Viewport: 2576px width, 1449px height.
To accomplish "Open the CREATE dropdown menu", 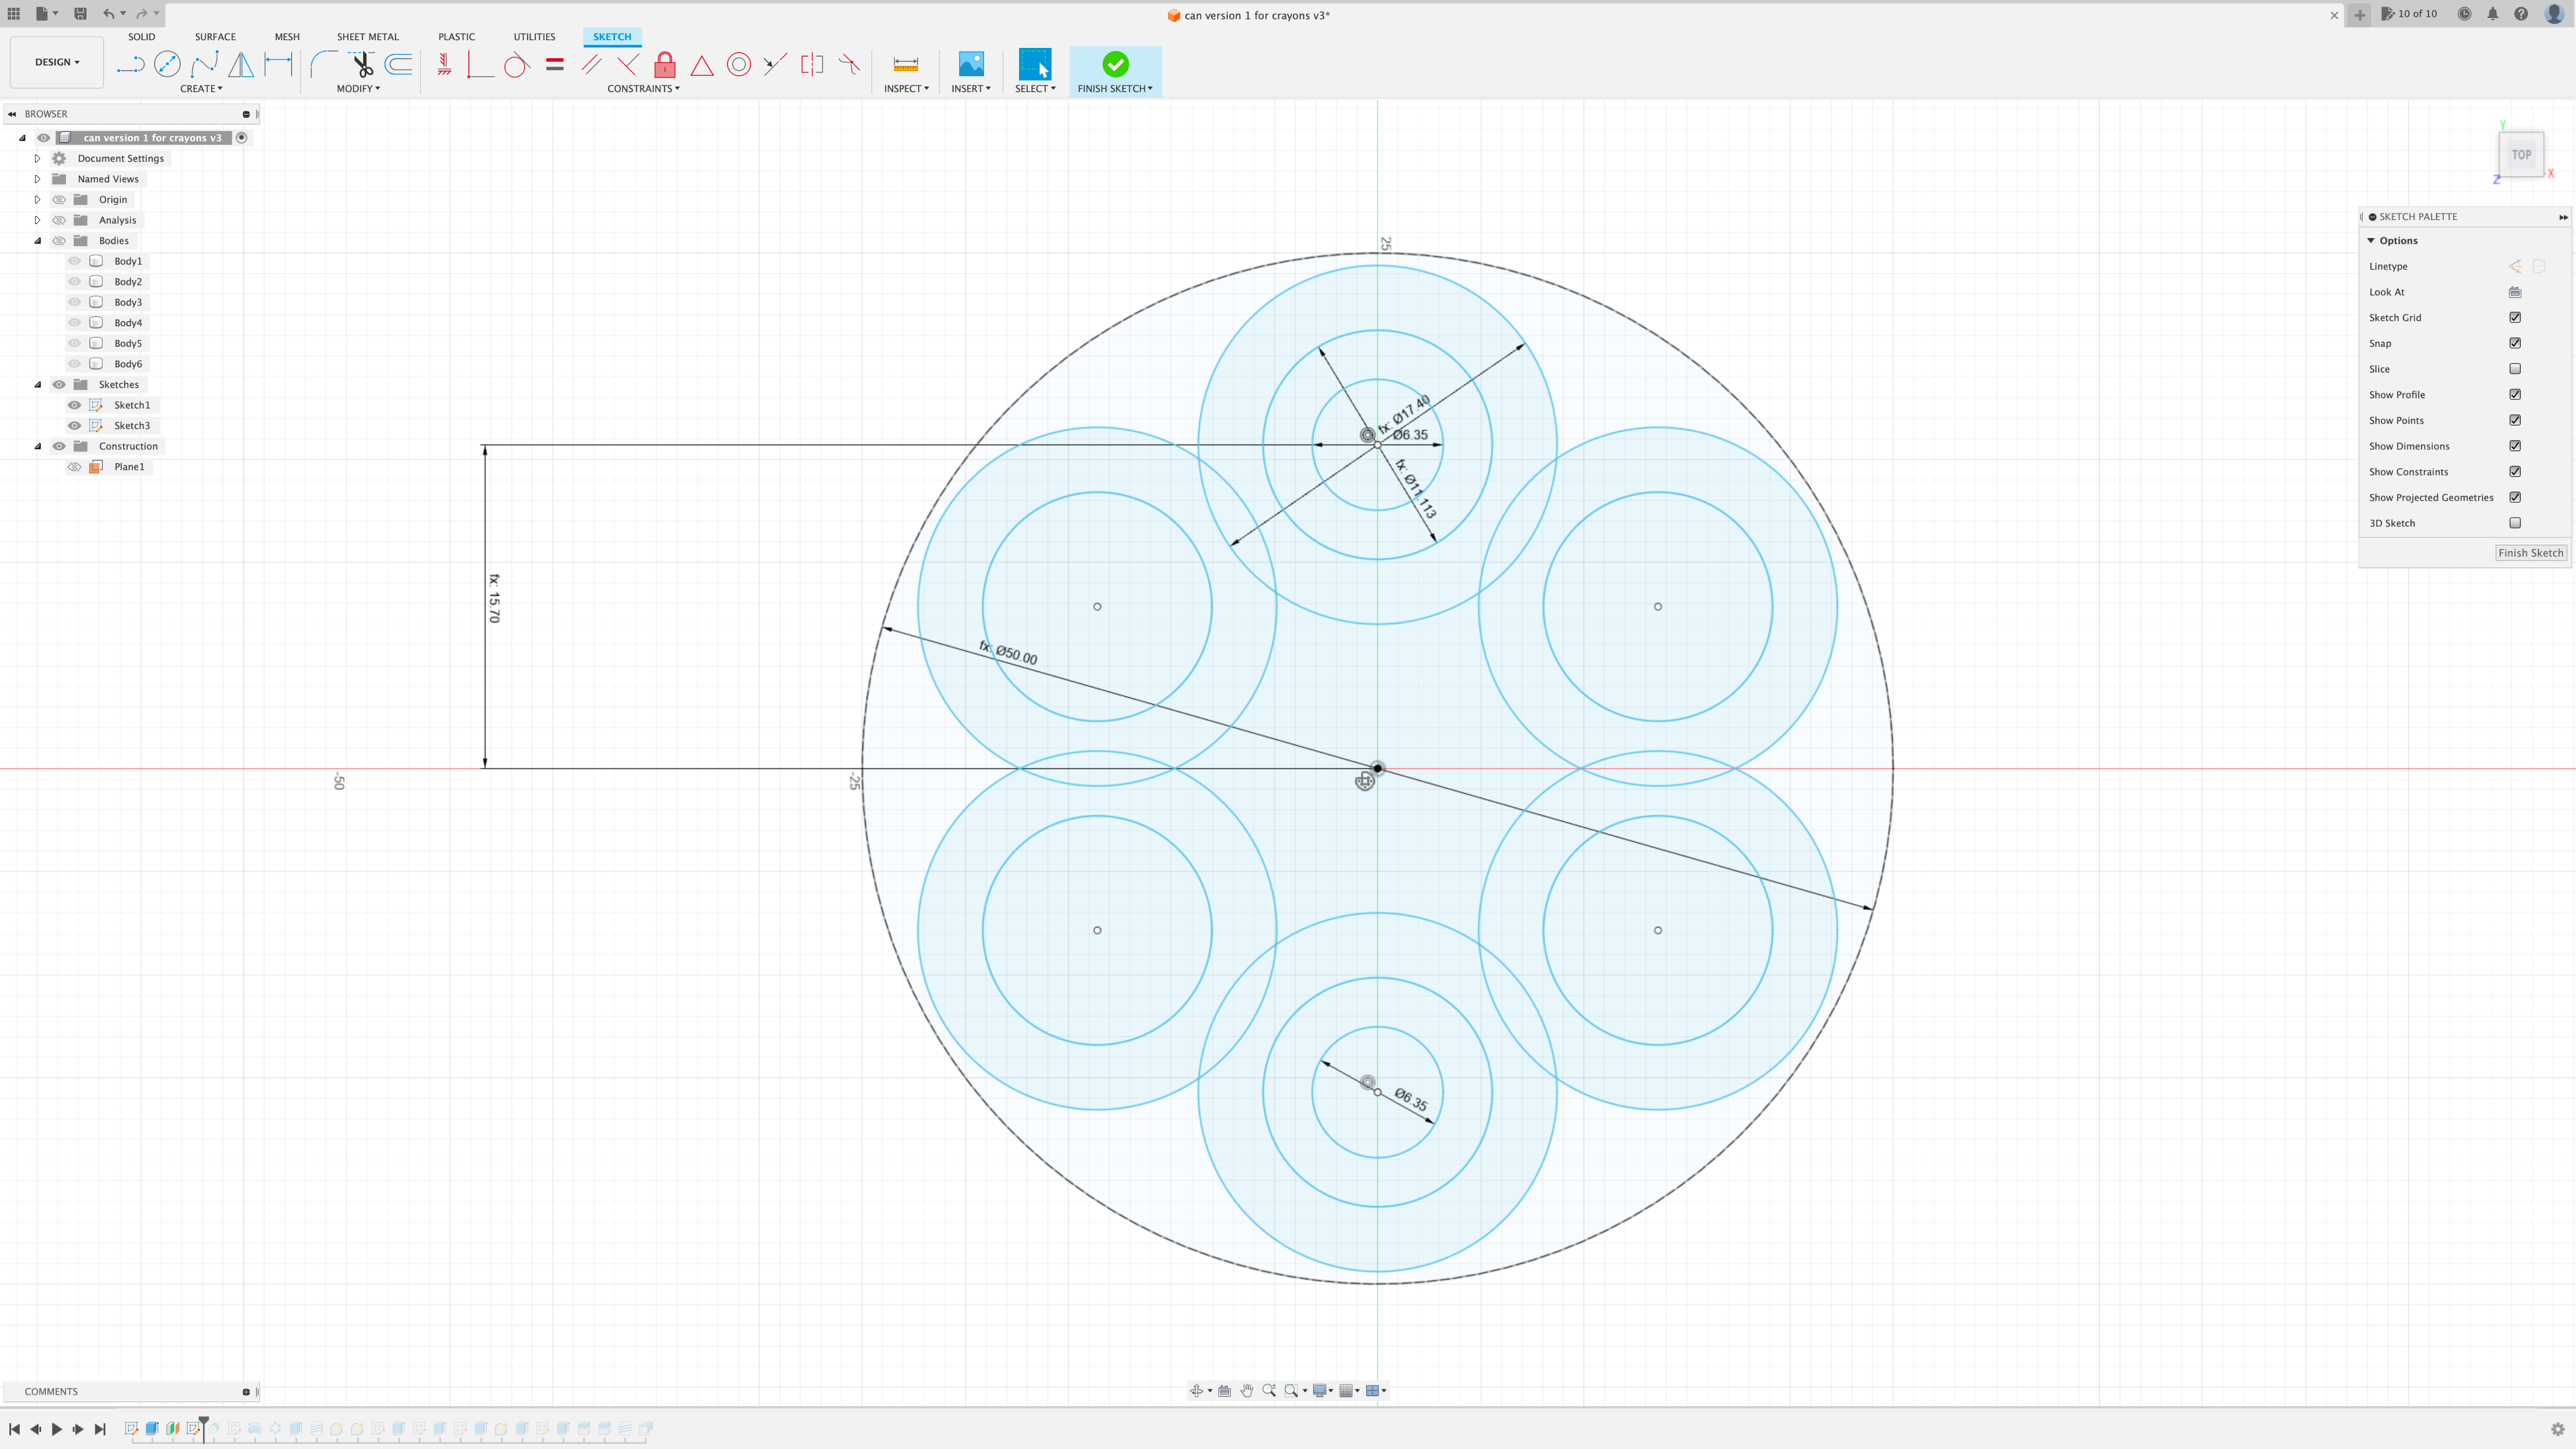I will tap(201, 89).
